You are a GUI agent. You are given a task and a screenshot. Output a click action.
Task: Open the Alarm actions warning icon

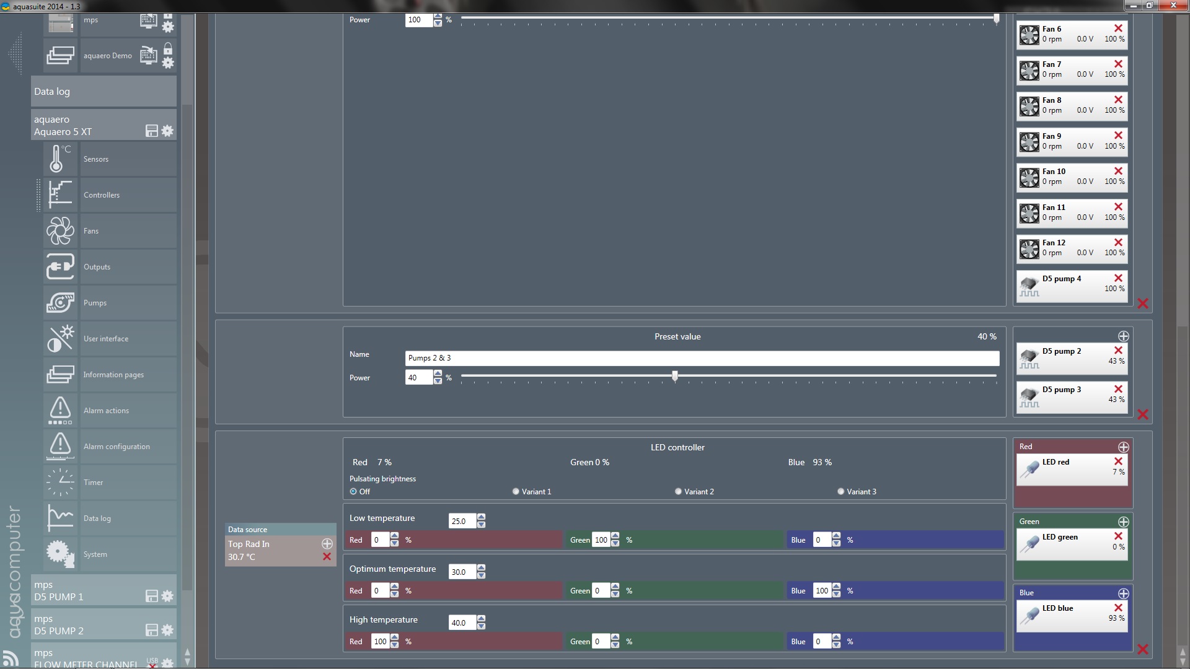(x=60, y=411)
